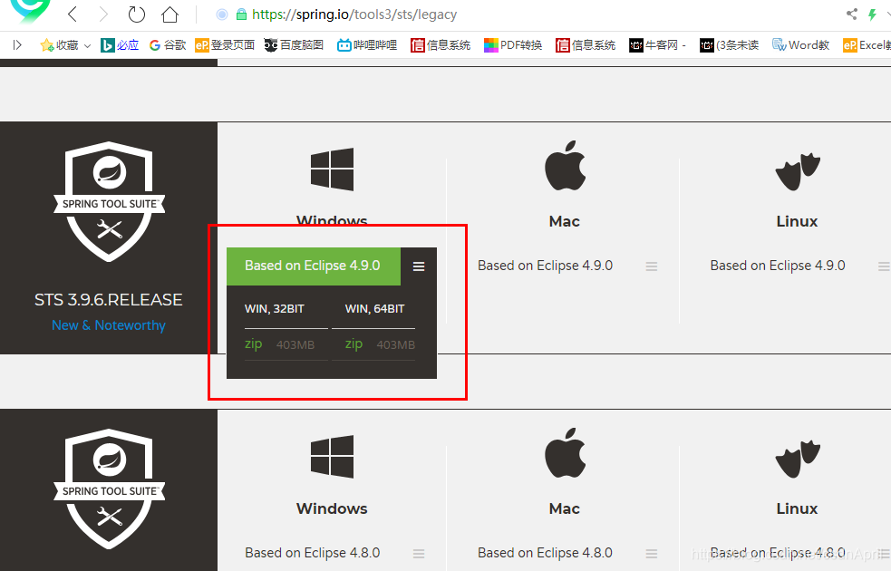Click the Windows logo for Eclipse 4.8.0

[332, 457]
